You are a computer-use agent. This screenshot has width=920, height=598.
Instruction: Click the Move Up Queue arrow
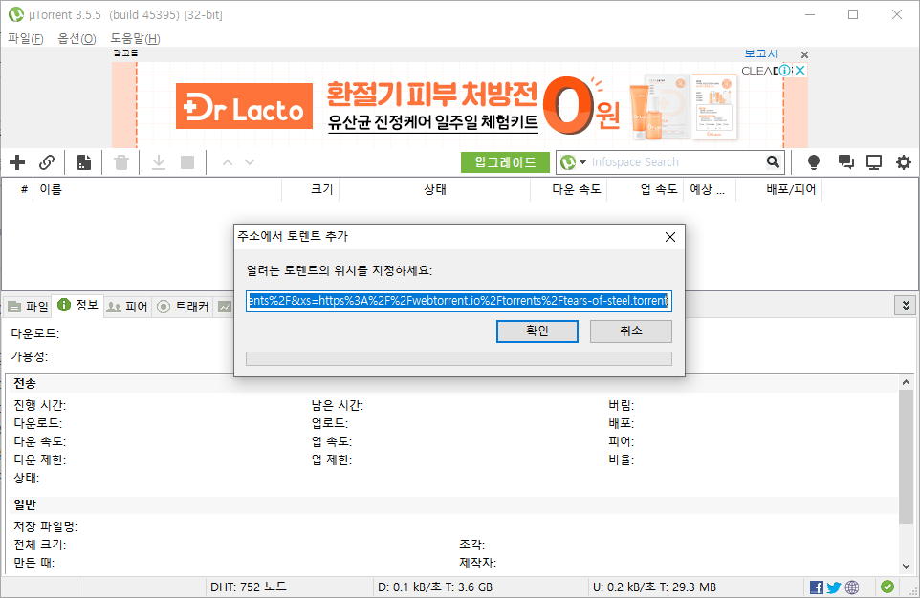pyautogui.click(x=228, y=162)
